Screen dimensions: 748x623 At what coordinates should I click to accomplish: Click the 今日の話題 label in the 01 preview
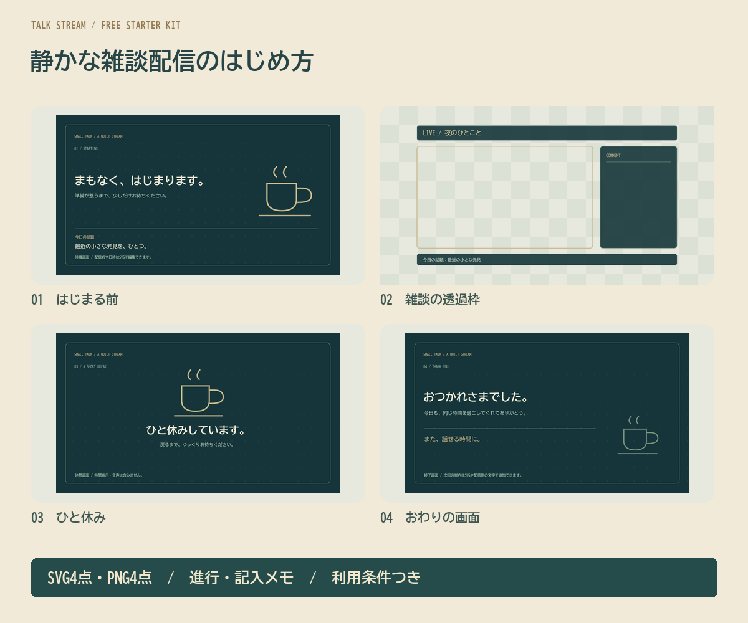[84, 237]
